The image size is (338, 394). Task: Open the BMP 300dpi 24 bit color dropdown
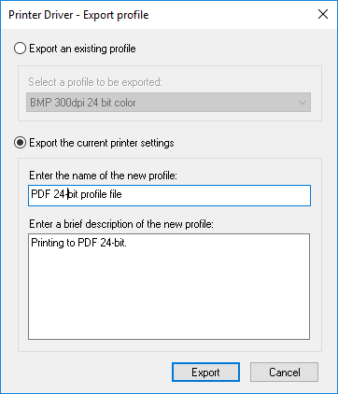[168, 103]
